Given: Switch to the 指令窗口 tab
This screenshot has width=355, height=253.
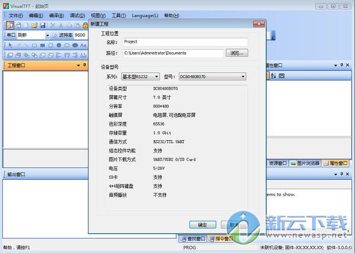Looking at the screenshot, I should (x=221, y=239).
